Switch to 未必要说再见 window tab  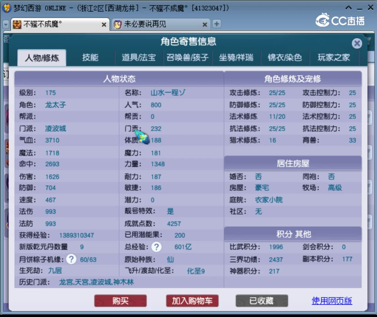click(161, 24)
